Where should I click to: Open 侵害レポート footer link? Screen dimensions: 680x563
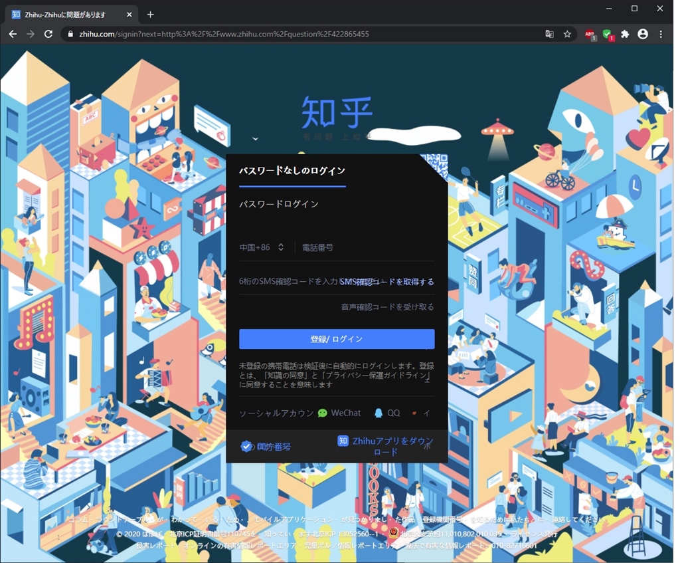point(155,546)
